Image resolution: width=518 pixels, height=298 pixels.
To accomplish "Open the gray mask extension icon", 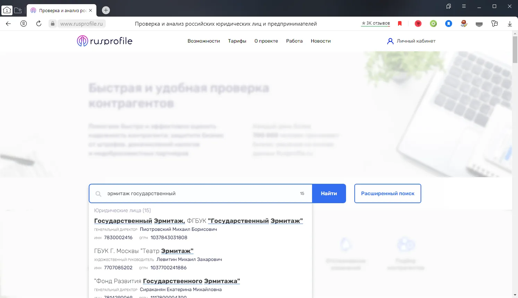I will (x=479, y=24).
